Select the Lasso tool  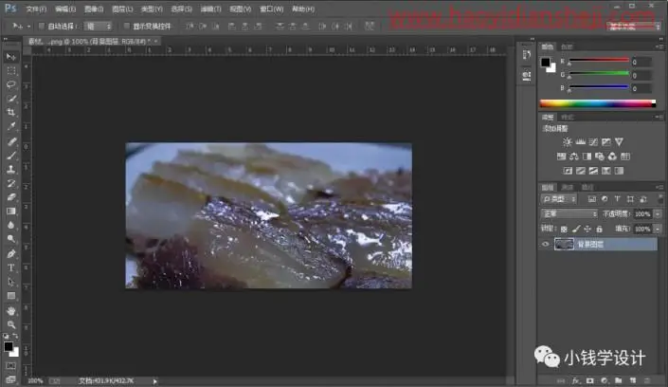point(11,84)
